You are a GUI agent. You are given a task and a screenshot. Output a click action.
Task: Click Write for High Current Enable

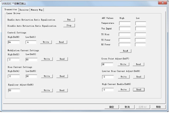click(124, 90)
